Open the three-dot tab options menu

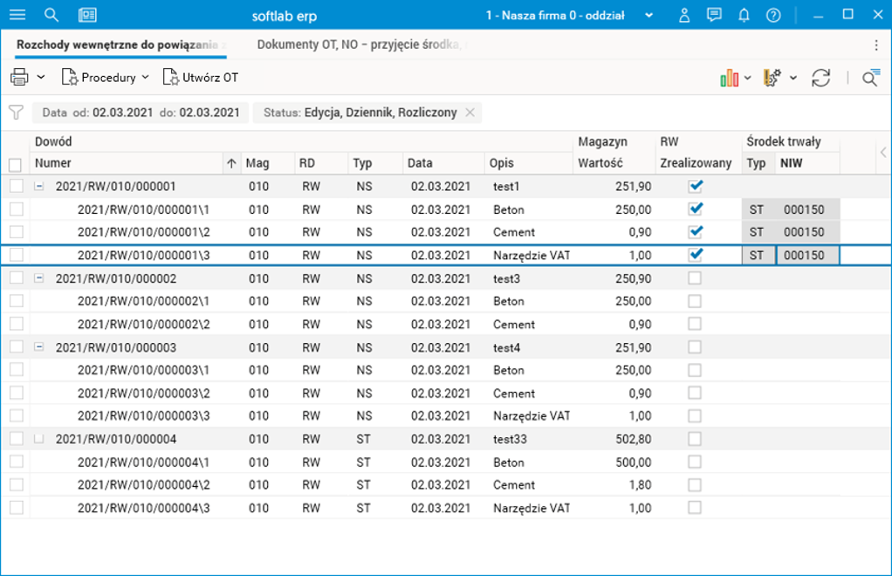coord(876,45)
